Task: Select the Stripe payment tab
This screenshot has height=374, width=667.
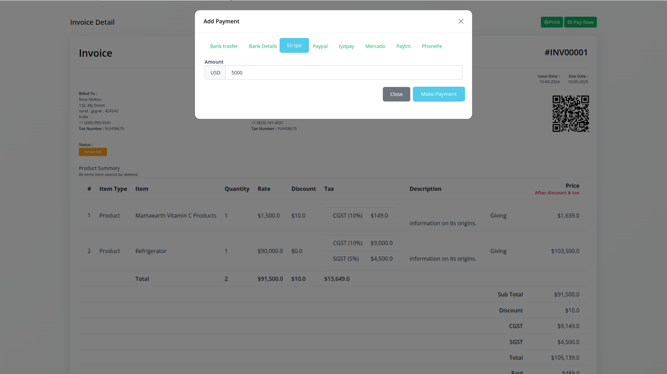Action: click(294, 45)
